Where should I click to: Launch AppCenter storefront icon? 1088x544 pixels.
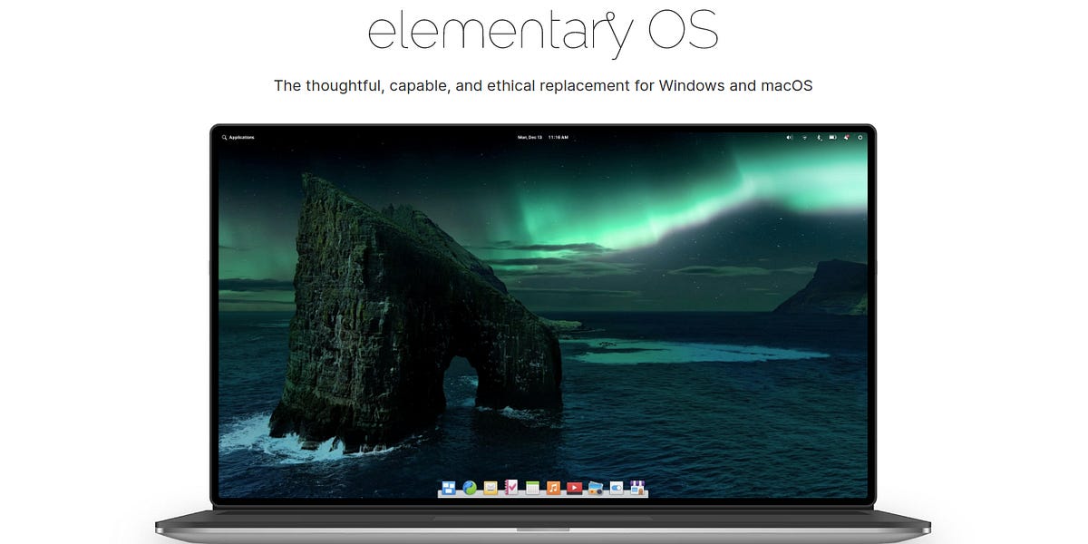tap(637, 488)
